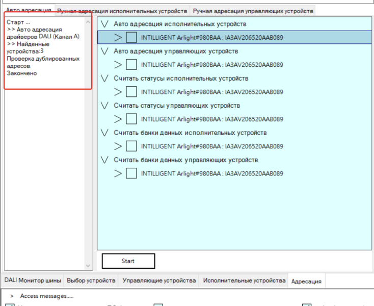
Task: Check device box under Авто адресация управляющих устройств
Action: (x=131, y=65)
